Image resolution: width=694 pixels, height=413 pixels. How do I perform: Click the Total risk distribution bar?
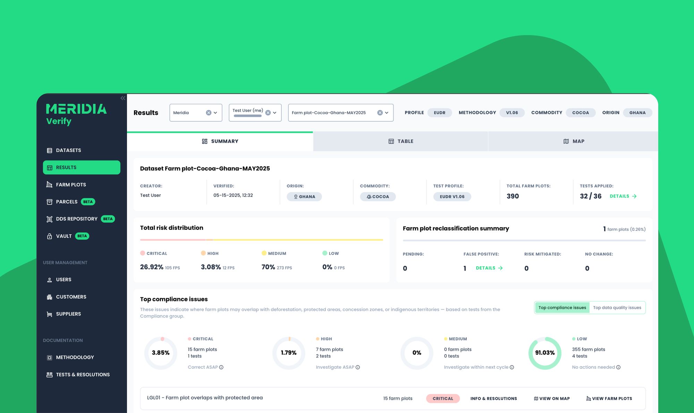click(261, 240)
